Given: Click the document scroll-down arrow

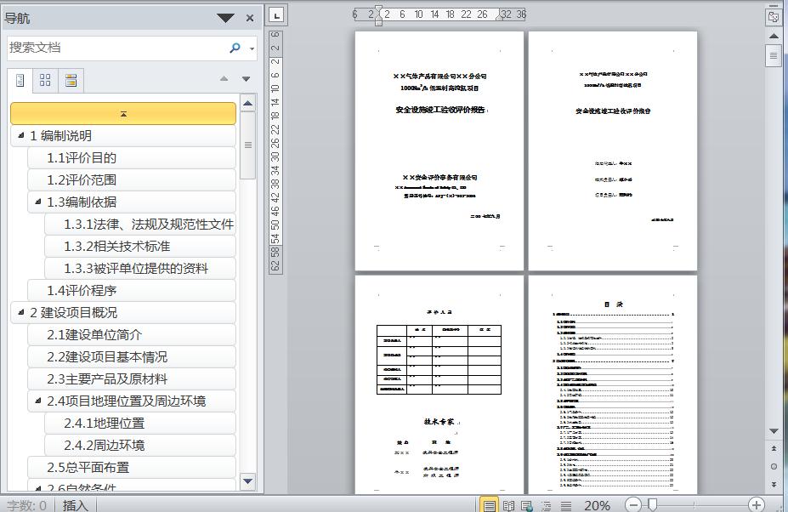Looking at the screenshot, I should click(774, 431).
